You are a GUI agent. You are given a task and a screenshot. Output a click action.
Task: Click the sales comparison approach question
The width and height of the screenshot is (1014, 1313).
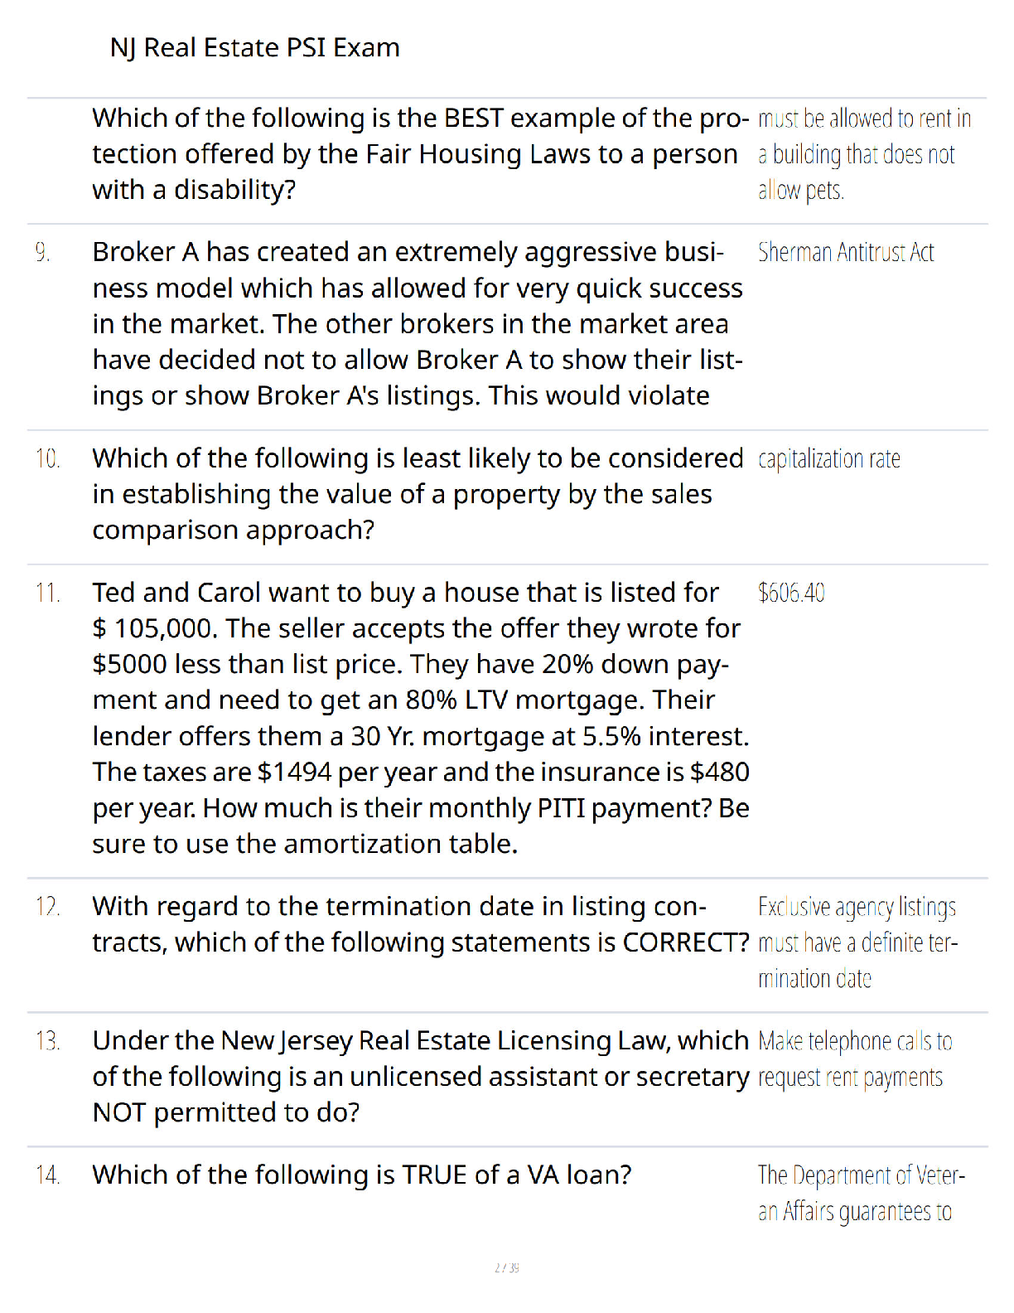[x=418, y=494]
